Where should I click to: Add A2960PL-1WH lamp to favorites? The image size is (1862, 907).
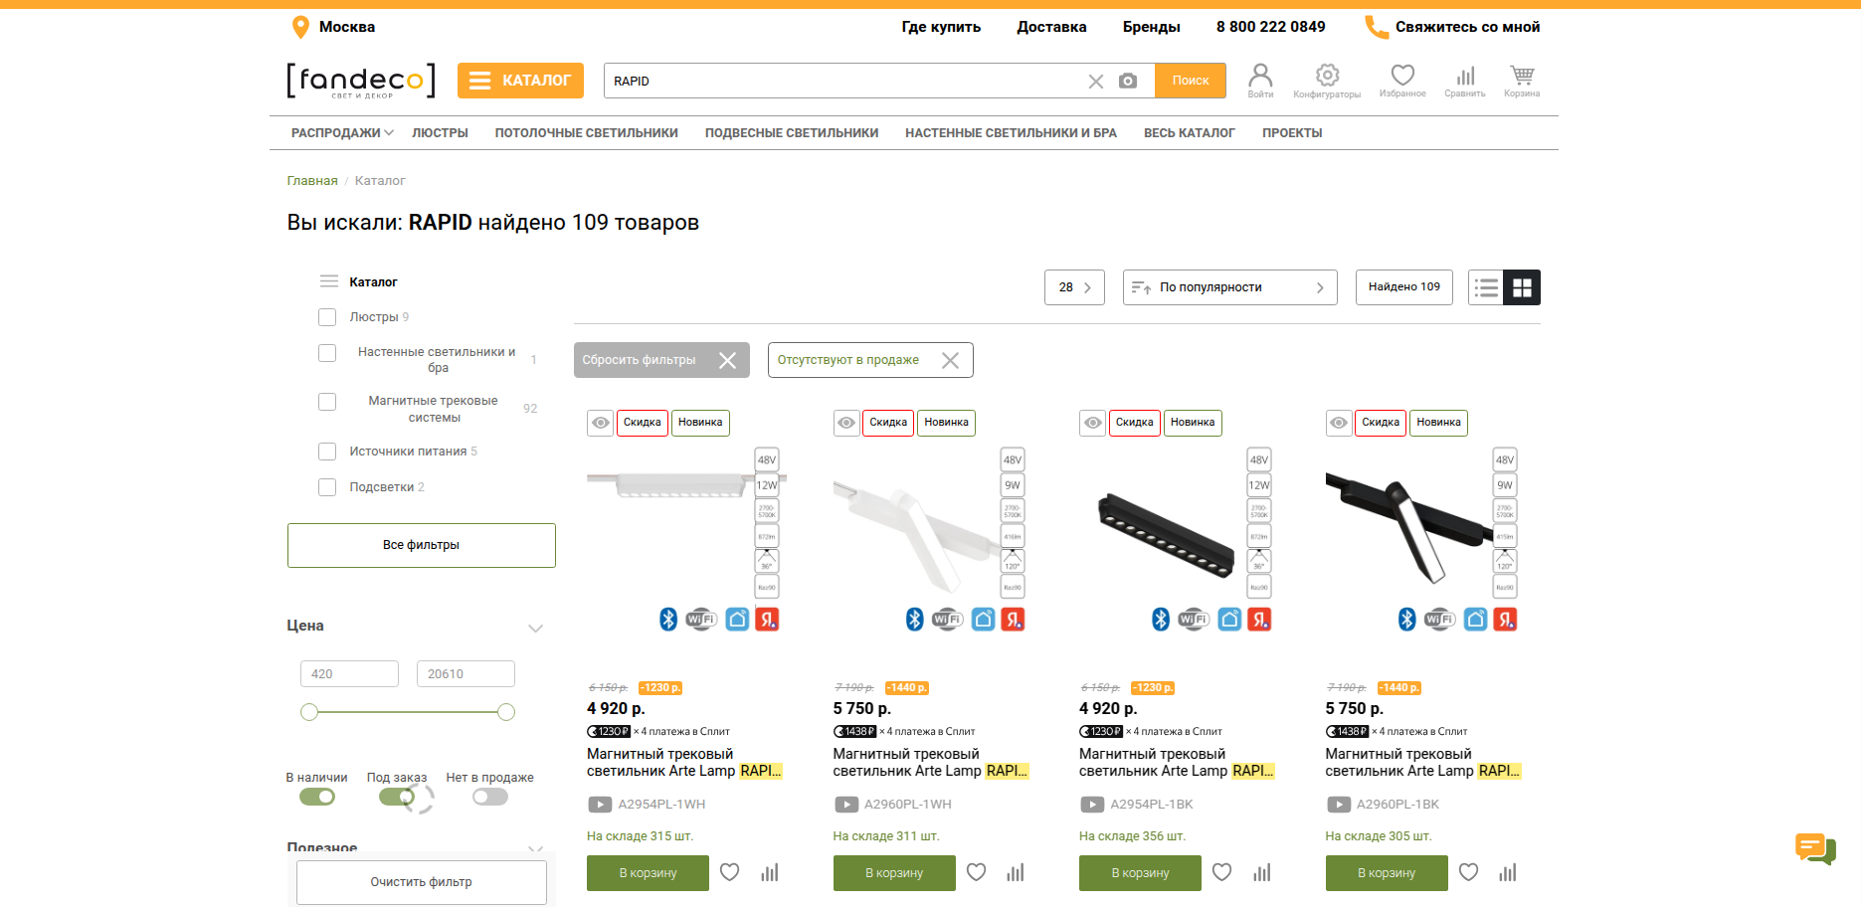coord(977,872)
